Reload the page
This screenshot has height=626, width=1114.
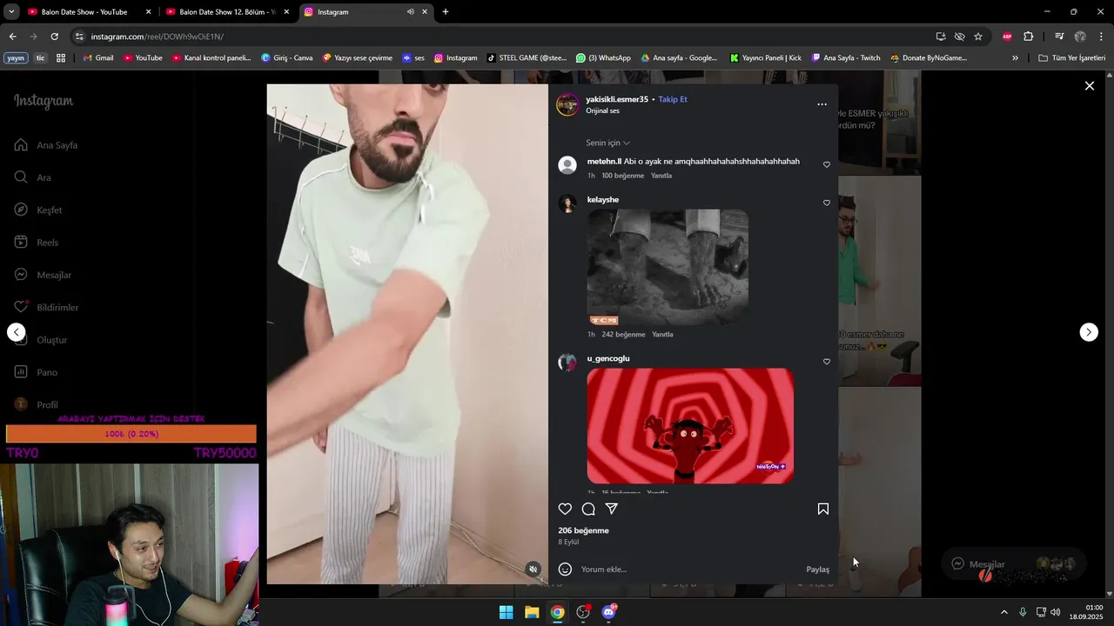[54, 37]
